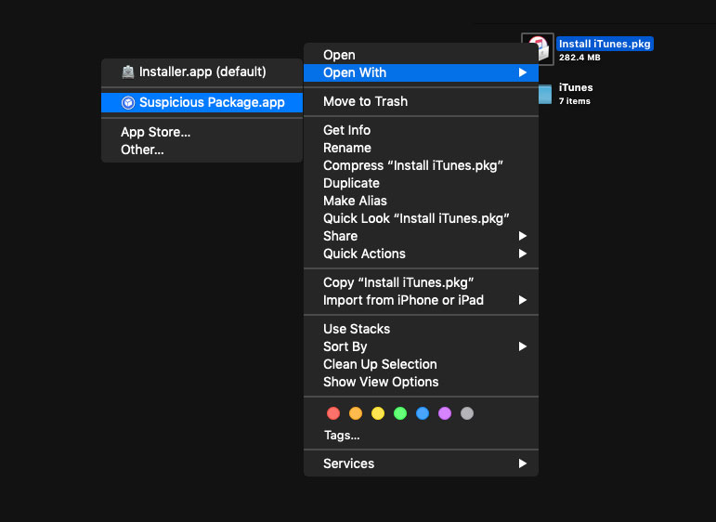Open with Suspicious Package.app
Image resolution: width=716 pixels, height=522 pixels.
click(202, 102)
